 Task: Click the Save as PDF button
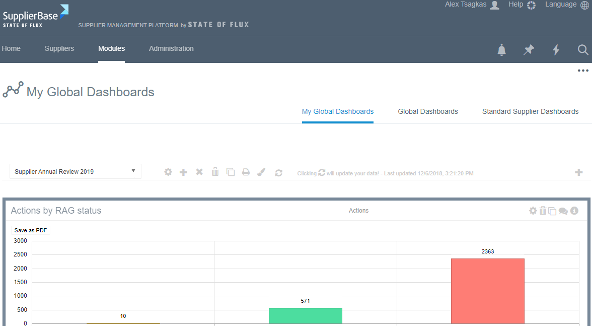click(31, 230)
